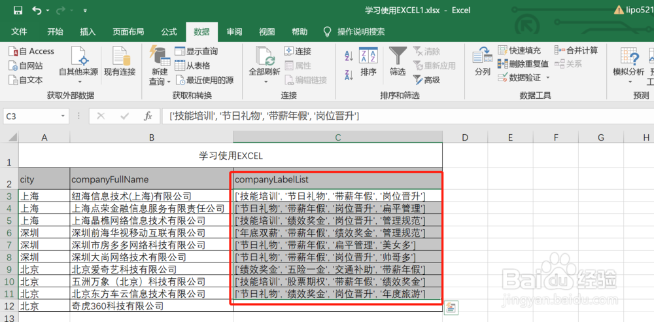The height and width of the screenshot is (322, 654).
Task: Click label cell ending with '美女多'
Action: point(338,245)
